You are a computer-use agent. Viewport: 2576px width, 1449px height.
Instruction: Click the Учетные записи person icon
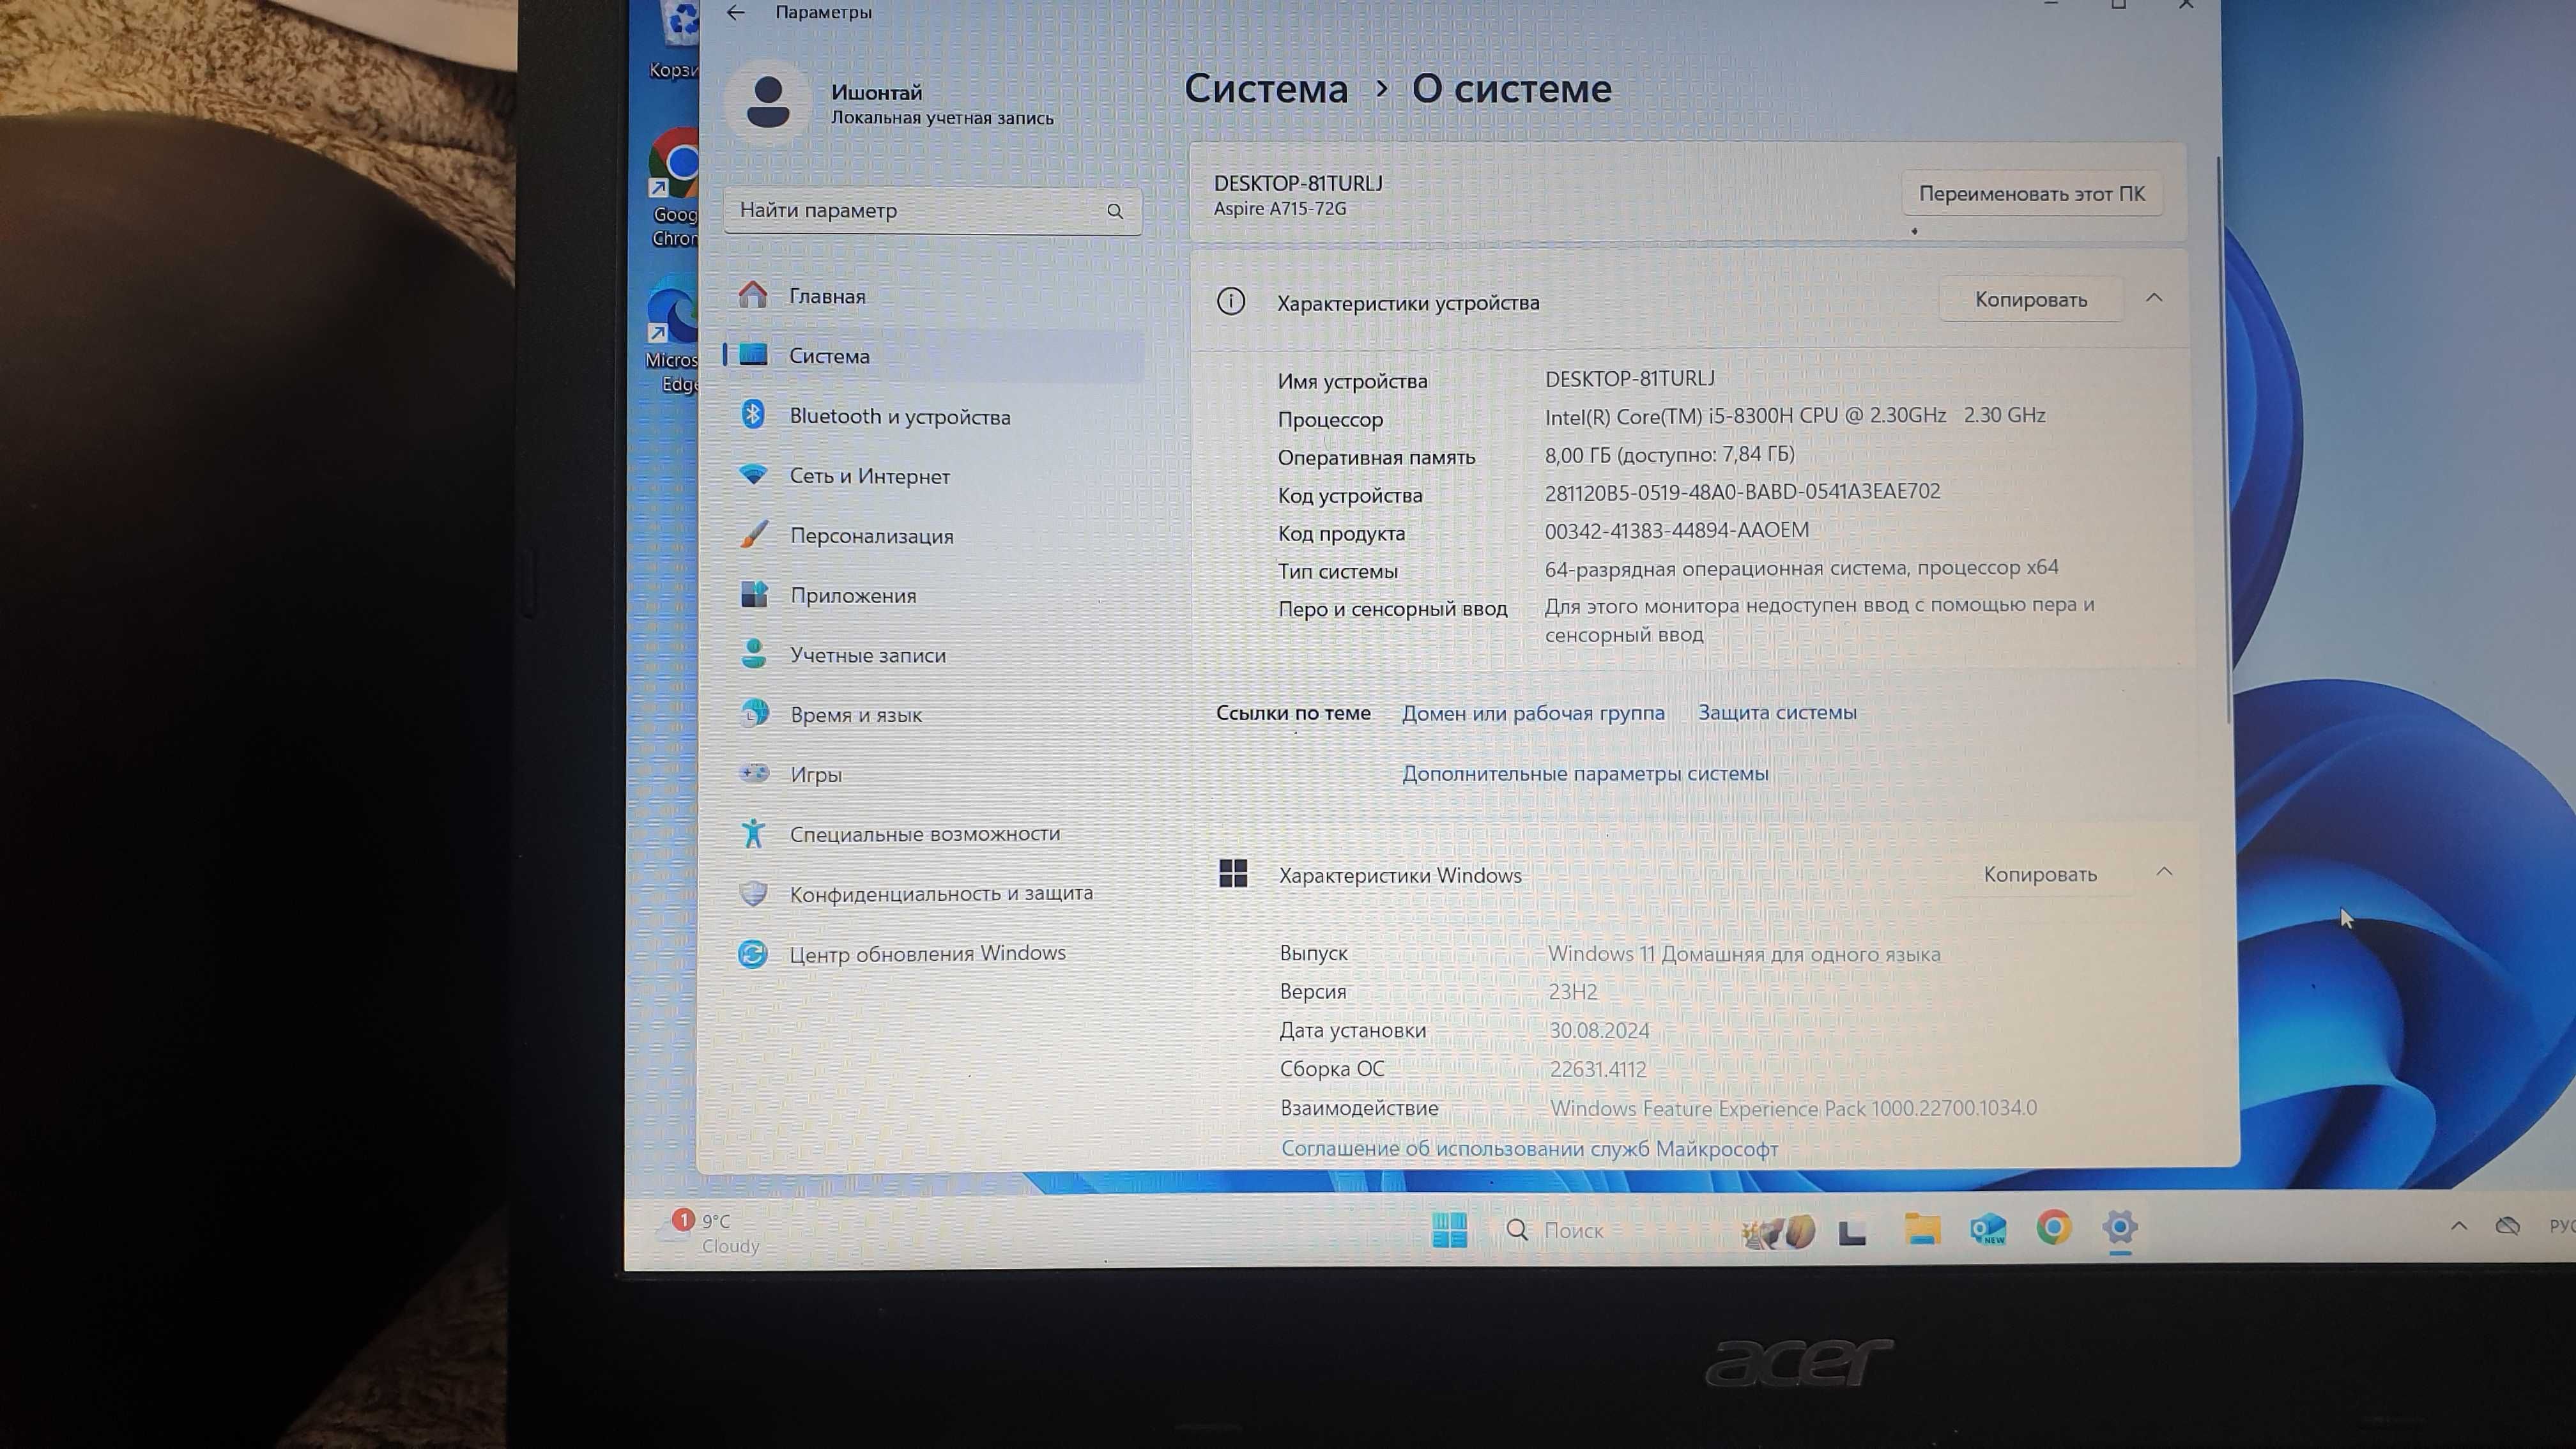754,654
